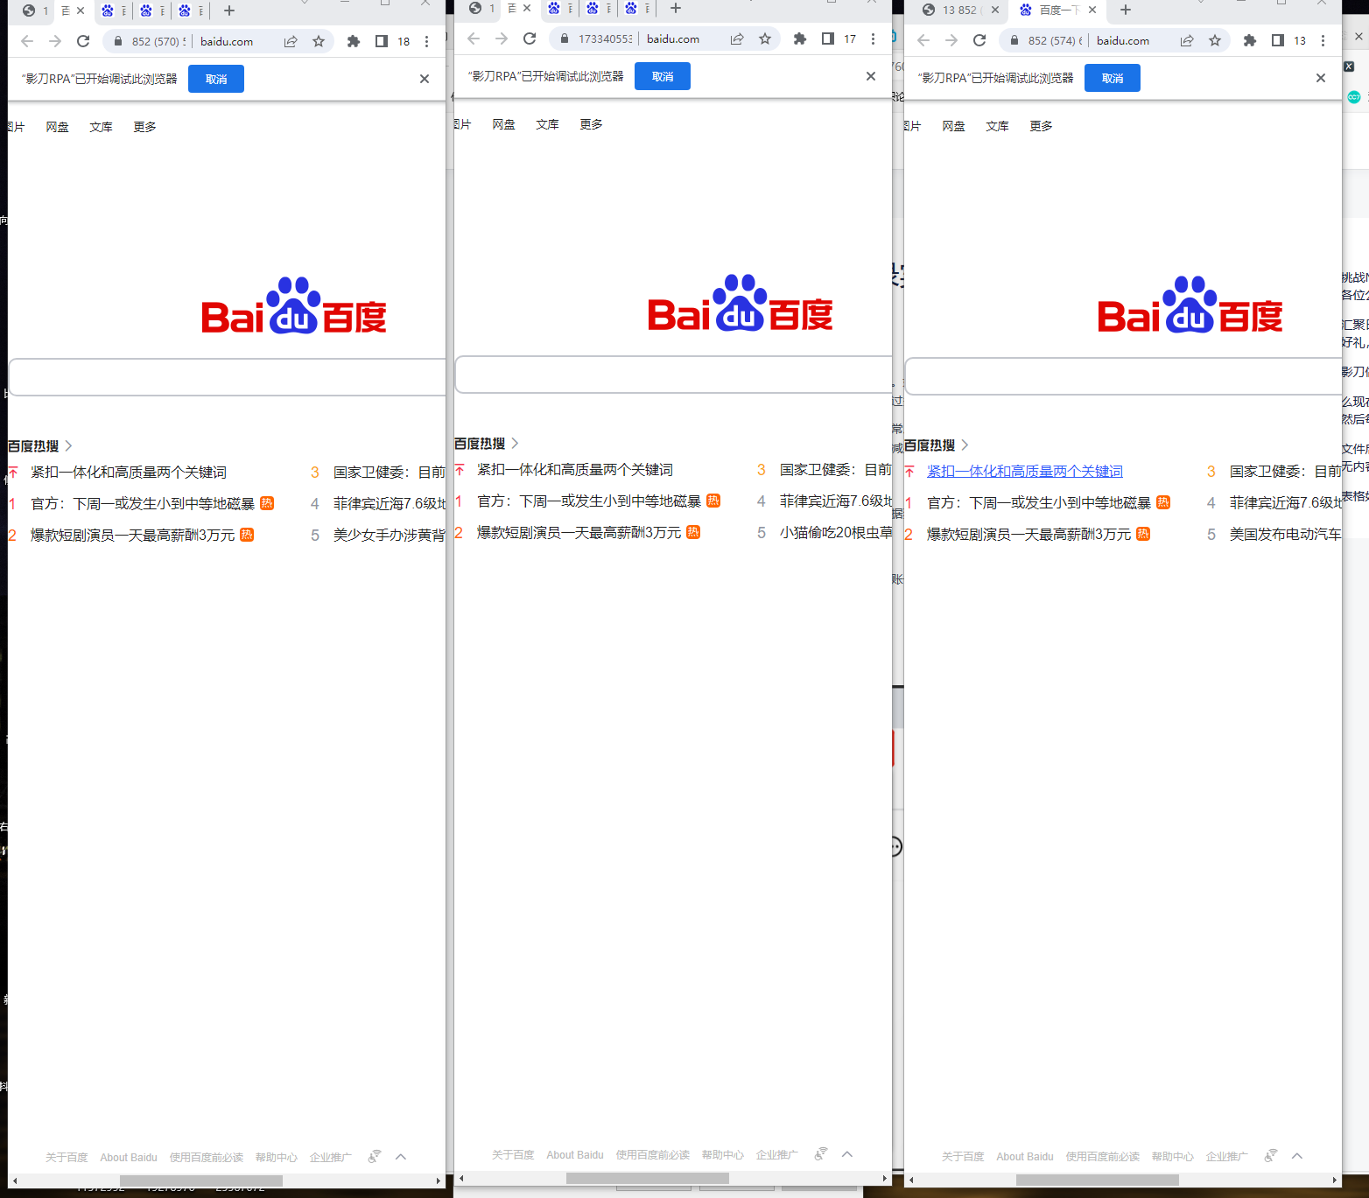Focus the Baidu search box in the middle window
1369x1198 pixels.
coord(674,375)
